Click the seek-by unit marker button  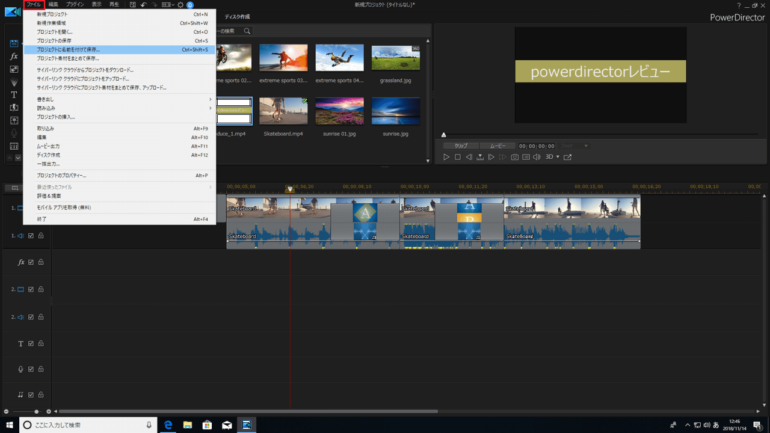480,157
